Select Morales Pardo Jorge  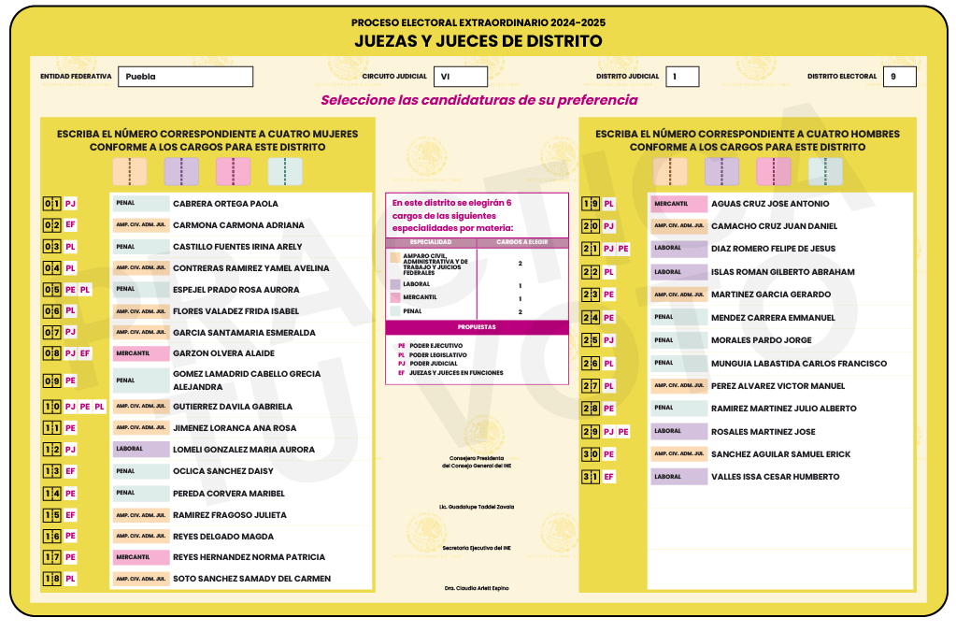coord(762,339)
